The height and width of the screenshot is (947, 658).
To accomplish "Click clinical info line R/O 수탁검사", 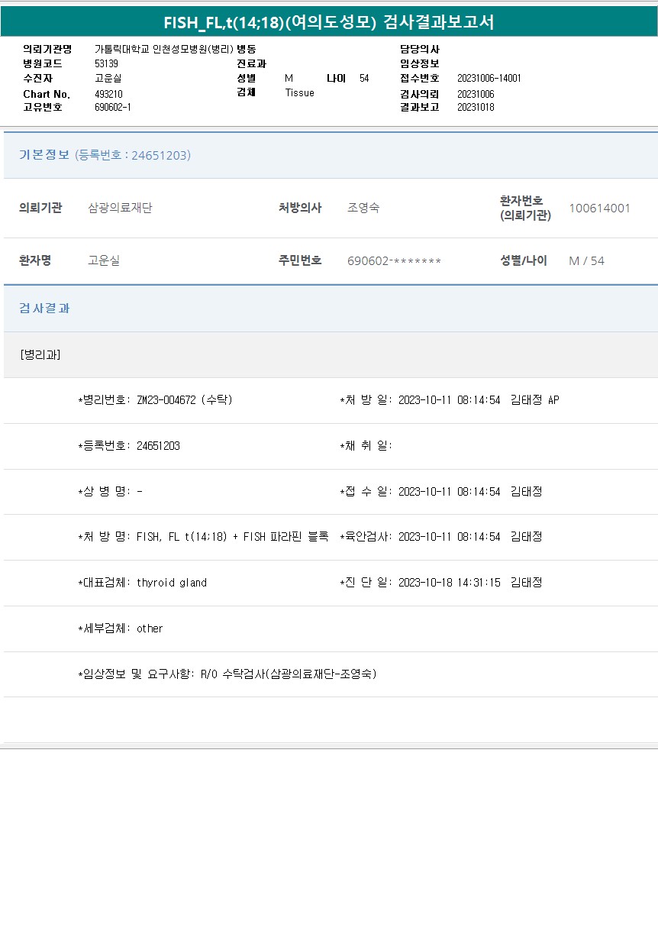I will click(227, 674).
